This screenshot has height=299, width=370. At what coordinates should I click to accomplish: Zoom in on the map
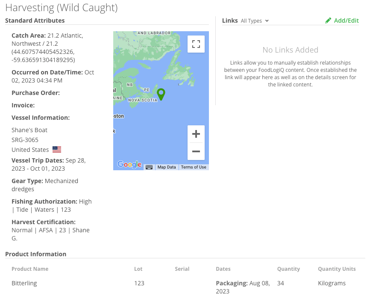point(196,134)
